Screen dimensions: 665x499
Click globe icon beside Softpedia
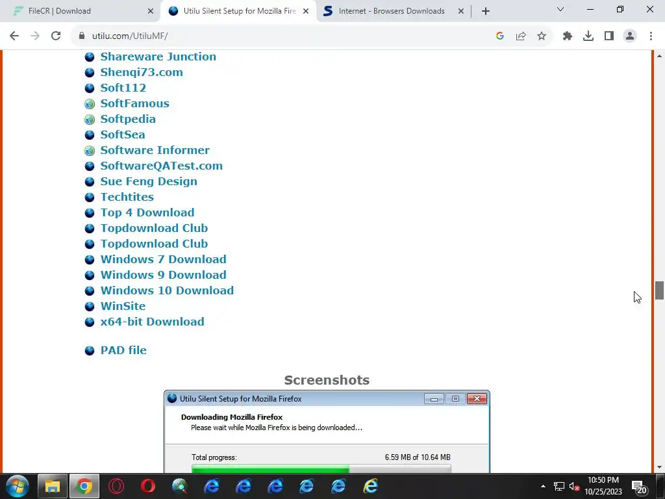point(90,120)
